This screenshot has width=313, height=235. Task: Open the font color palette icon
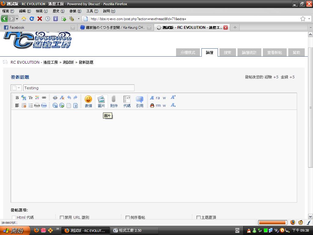[37, 98]
